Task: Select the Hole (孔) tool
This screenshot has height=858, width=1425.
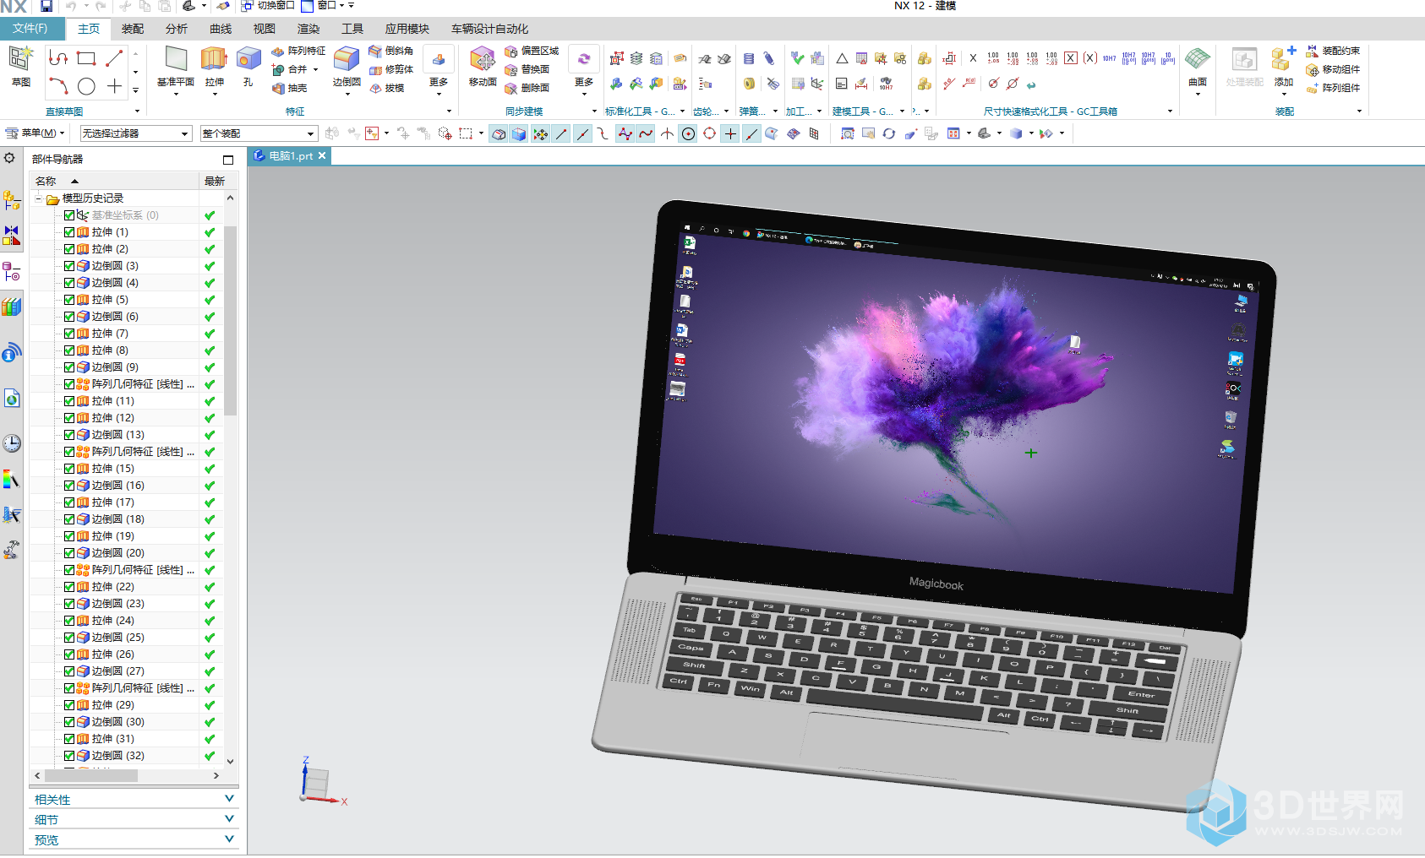Action: click(x=248, y=68)
